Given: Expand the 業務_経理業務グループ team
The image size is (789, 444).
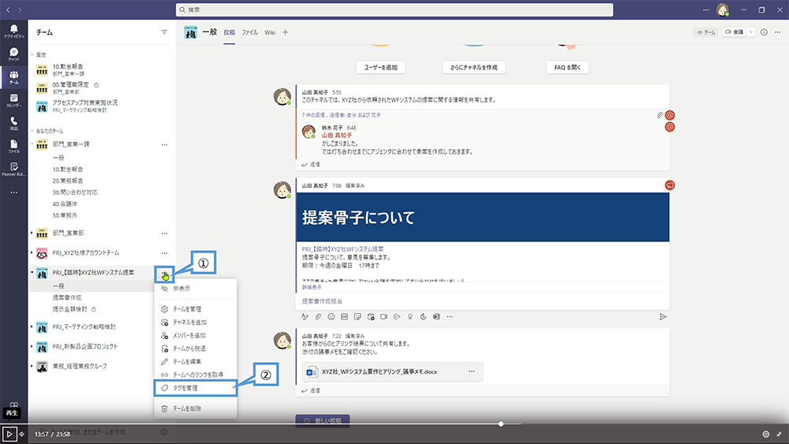Looking at the screenshot, I should [32, 366].
